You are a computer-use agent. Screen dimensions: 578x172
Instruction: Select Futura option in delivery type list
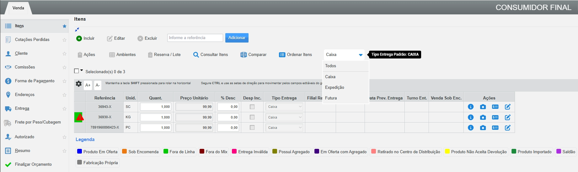click(331, 98)
